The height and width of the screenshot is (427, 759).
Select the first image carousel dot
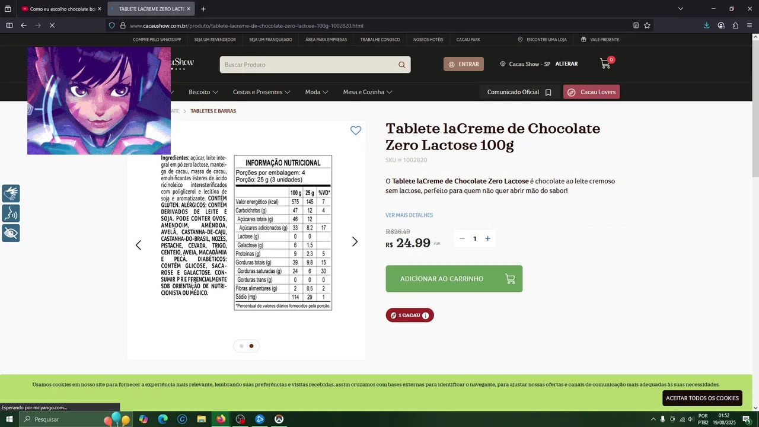[x=241, y=346]
